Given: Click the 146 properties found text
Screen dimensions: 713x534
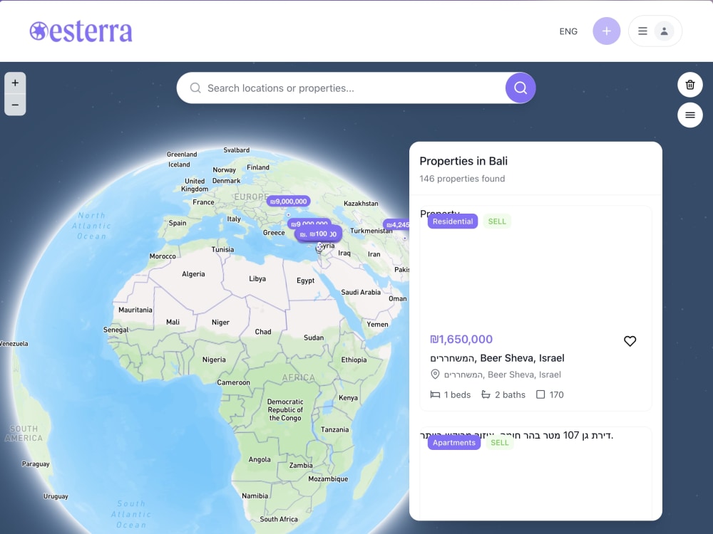Looking at the screenshot, I should (462, 179).
